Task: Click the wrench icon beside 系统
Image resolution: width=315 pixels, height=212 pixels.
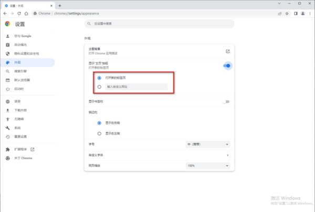Action: [x=8, y=128]
